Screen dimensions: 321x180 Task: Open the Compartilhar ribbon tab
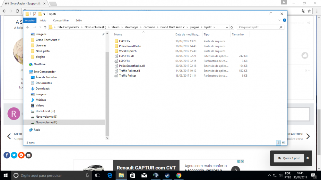tap(61, 20)
